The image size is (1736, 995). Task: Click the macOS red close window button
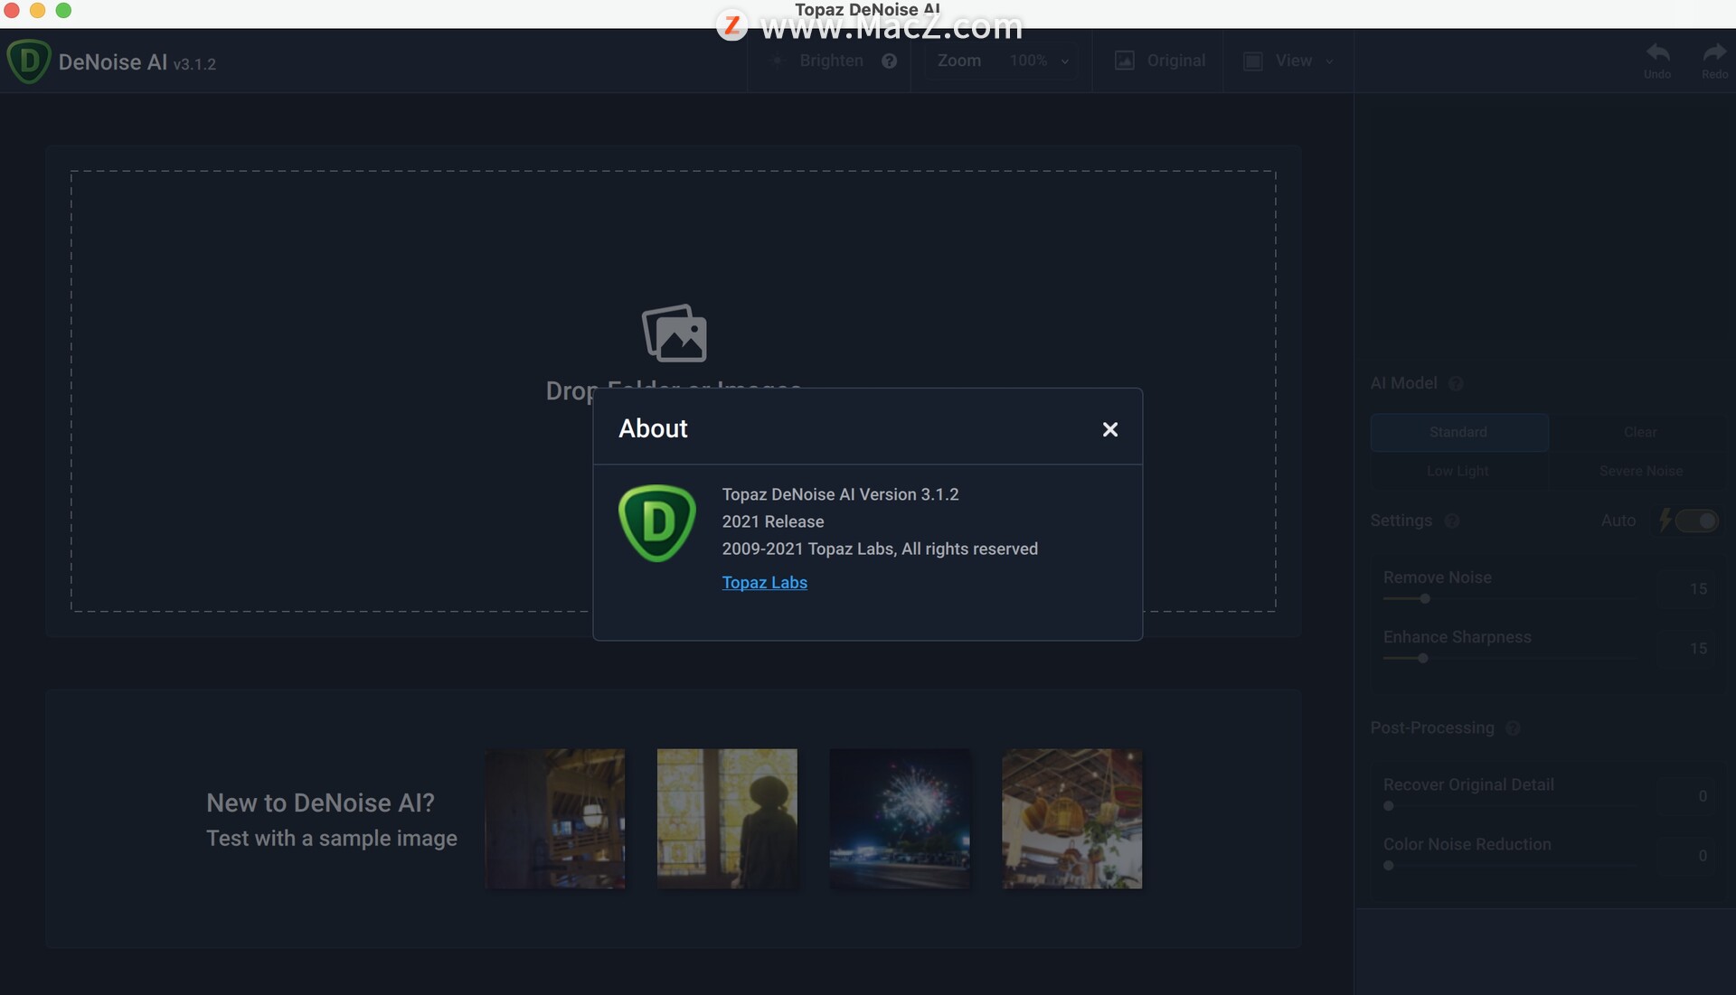click(x=12, y=11)
